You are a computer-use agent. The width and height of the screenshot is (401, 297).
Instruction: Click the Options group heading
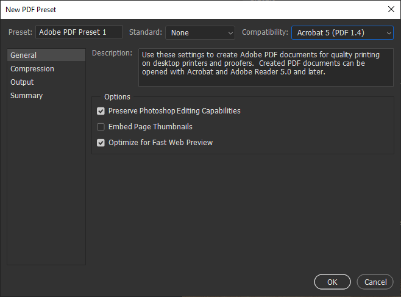117,97
